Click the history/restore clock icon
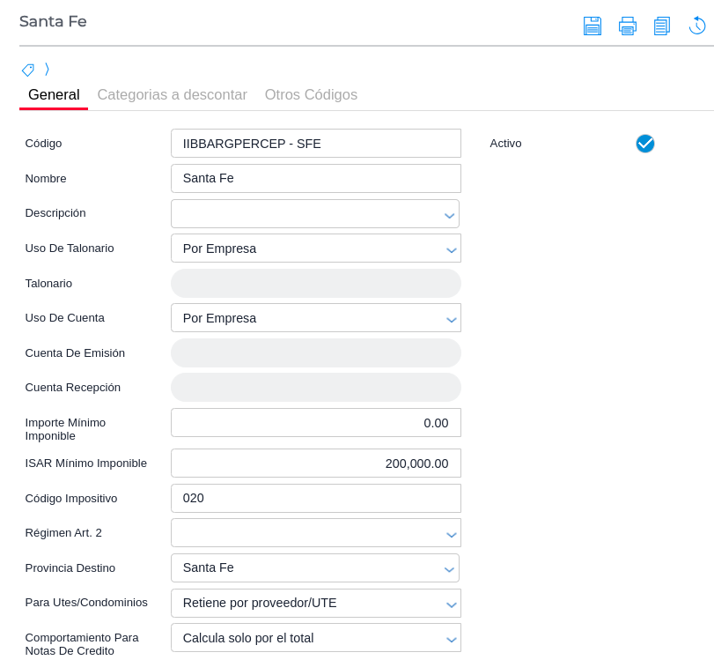 pos(696,26)
